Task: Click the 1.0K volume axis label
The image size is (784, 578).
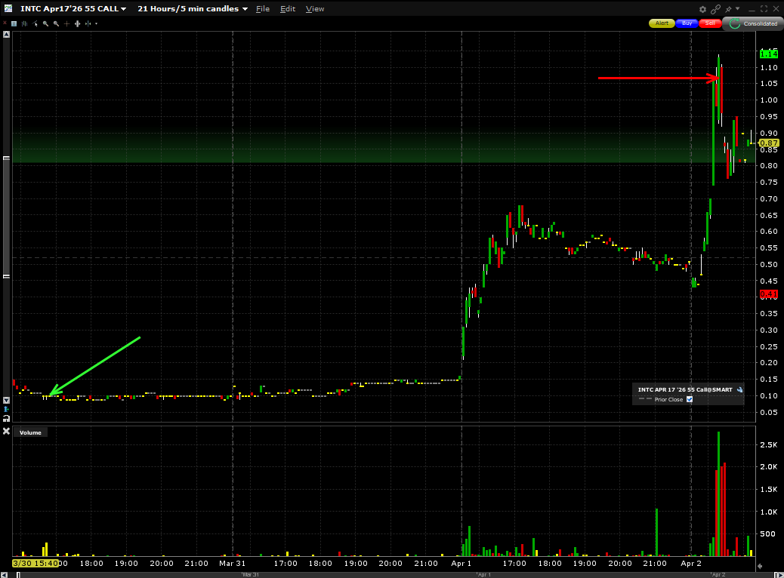Action: point(768,512)
